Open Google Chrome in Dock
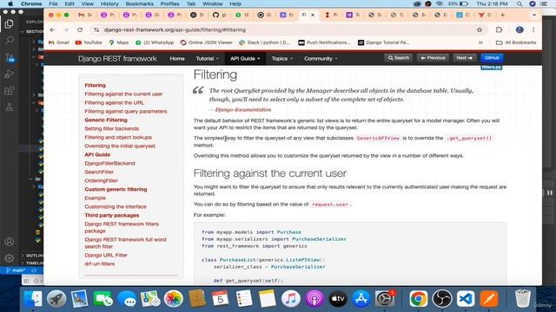This screenshot has width=556, height=312. 419,299
